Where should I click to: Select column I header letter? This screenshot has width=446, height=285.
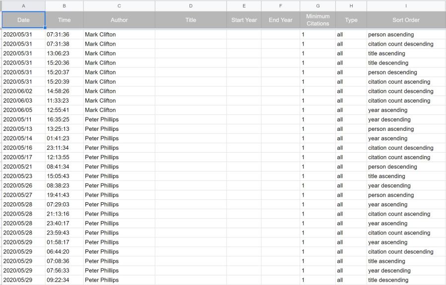[x=406, y=5]
